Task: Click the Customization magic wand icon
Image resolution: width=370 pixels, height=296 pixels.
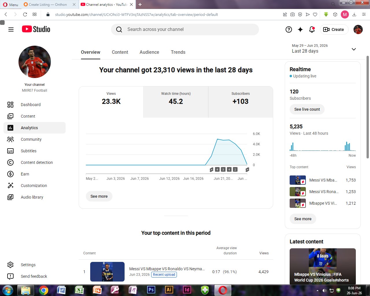Action: pos(10,186)
